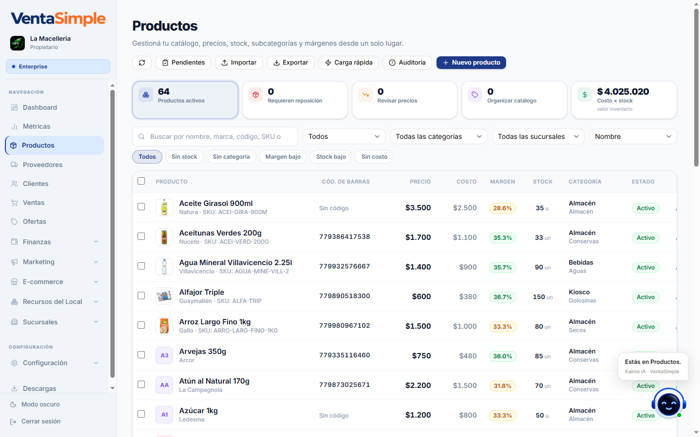Focus the product search input field

(215, 137)
